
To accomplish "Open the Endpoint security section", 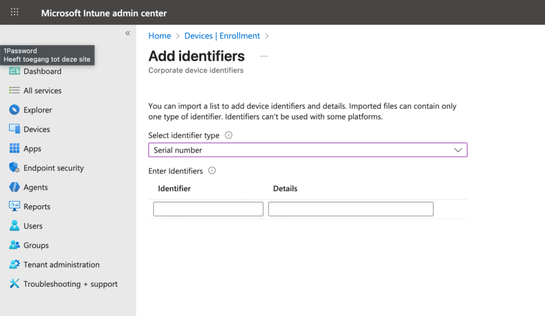I will 53,168.
